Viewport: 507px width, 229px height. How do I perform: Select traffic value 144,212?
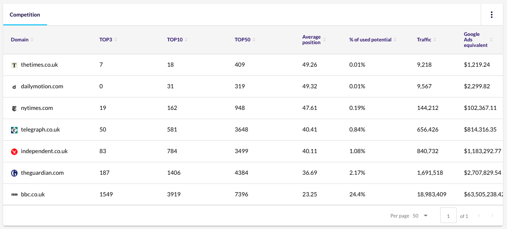pyautogui.click(x=428, y=108)
